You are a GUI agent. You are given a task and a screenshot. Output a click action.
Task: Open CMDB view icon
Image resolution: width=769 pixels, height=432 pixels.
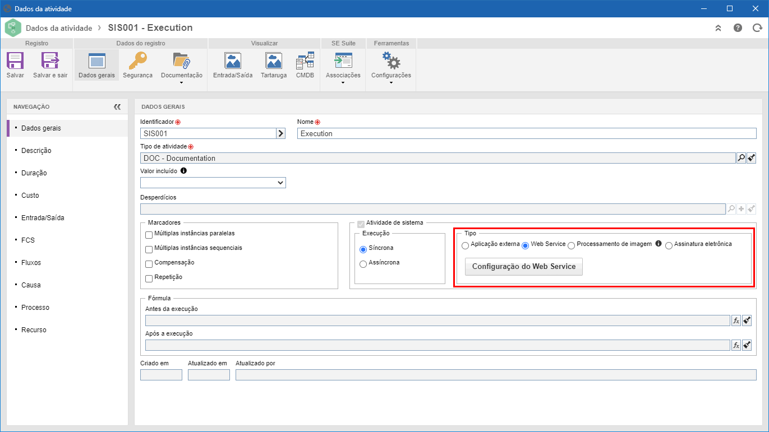(x=305, y=61)
